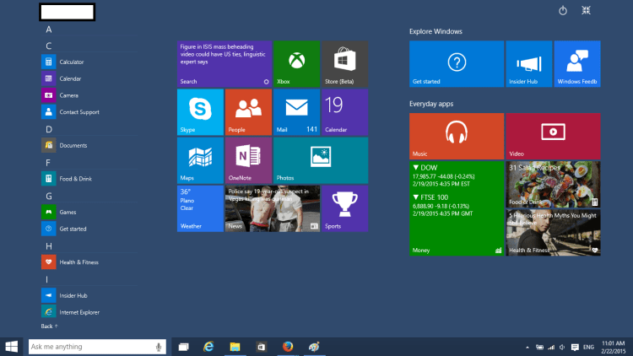Launch Camera from the app list
Viewport: 633px width, 356px height.
[x=89, y=95]
